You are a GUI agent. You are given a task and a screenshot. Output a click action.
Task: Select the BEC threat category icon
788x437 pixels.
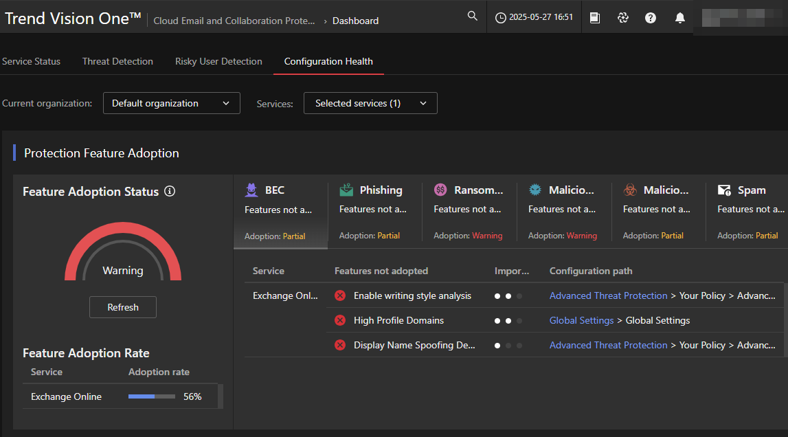click(x=252, y=190)
